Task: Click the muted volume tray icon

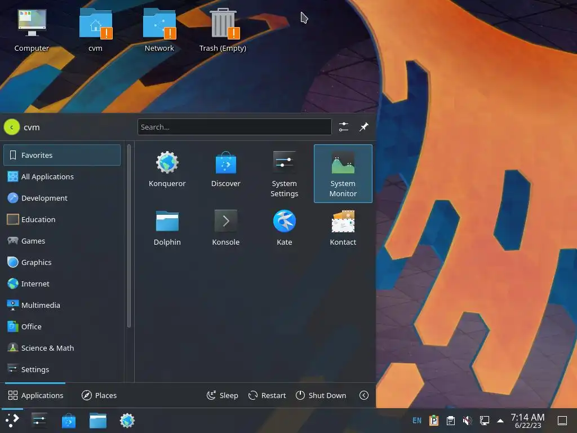Action: pyautogui.click(x=467, y=420)
